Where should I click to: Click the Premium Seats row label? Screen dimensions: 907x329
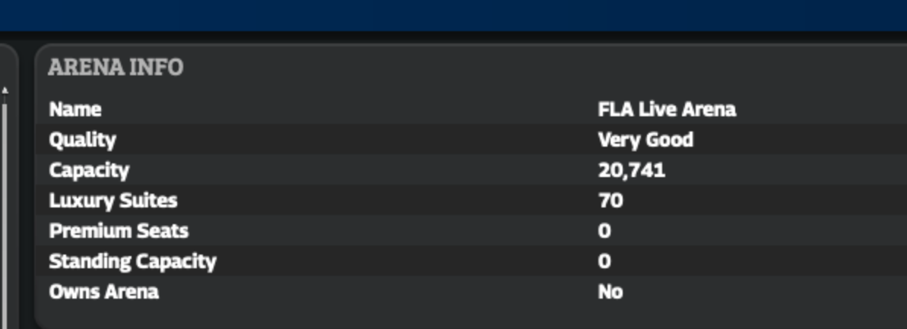click(x=119, y=231)
